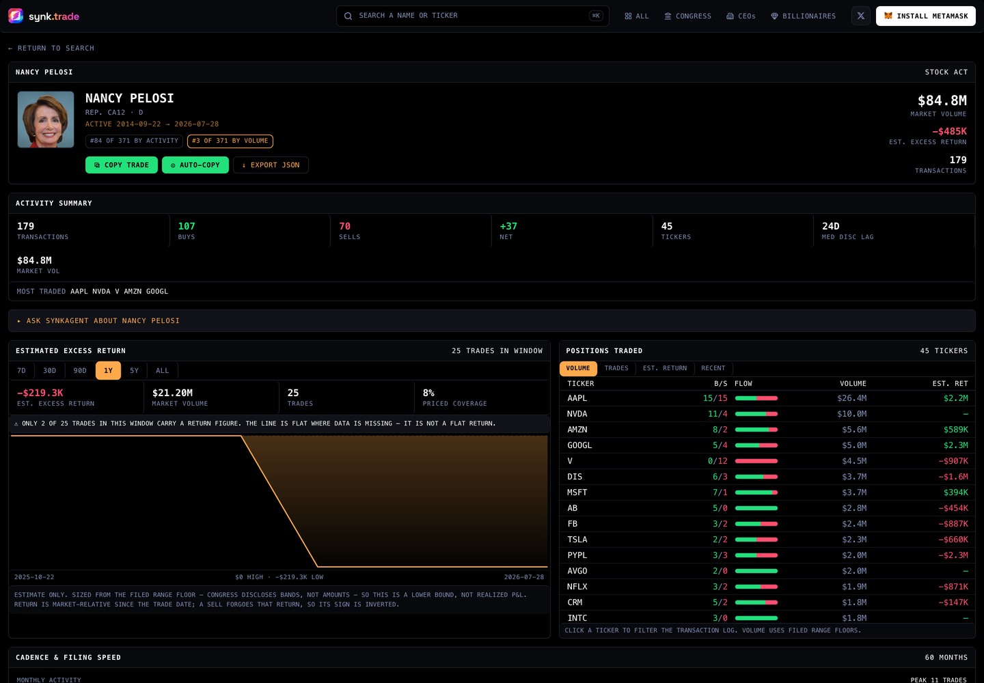This screenshot has height=683, width=984.
Task: Click the $21.20M market volume value
Action: [x=172, y=393]
